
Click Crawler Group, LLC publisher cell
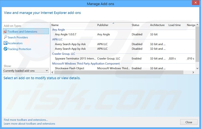pos(109,58)
